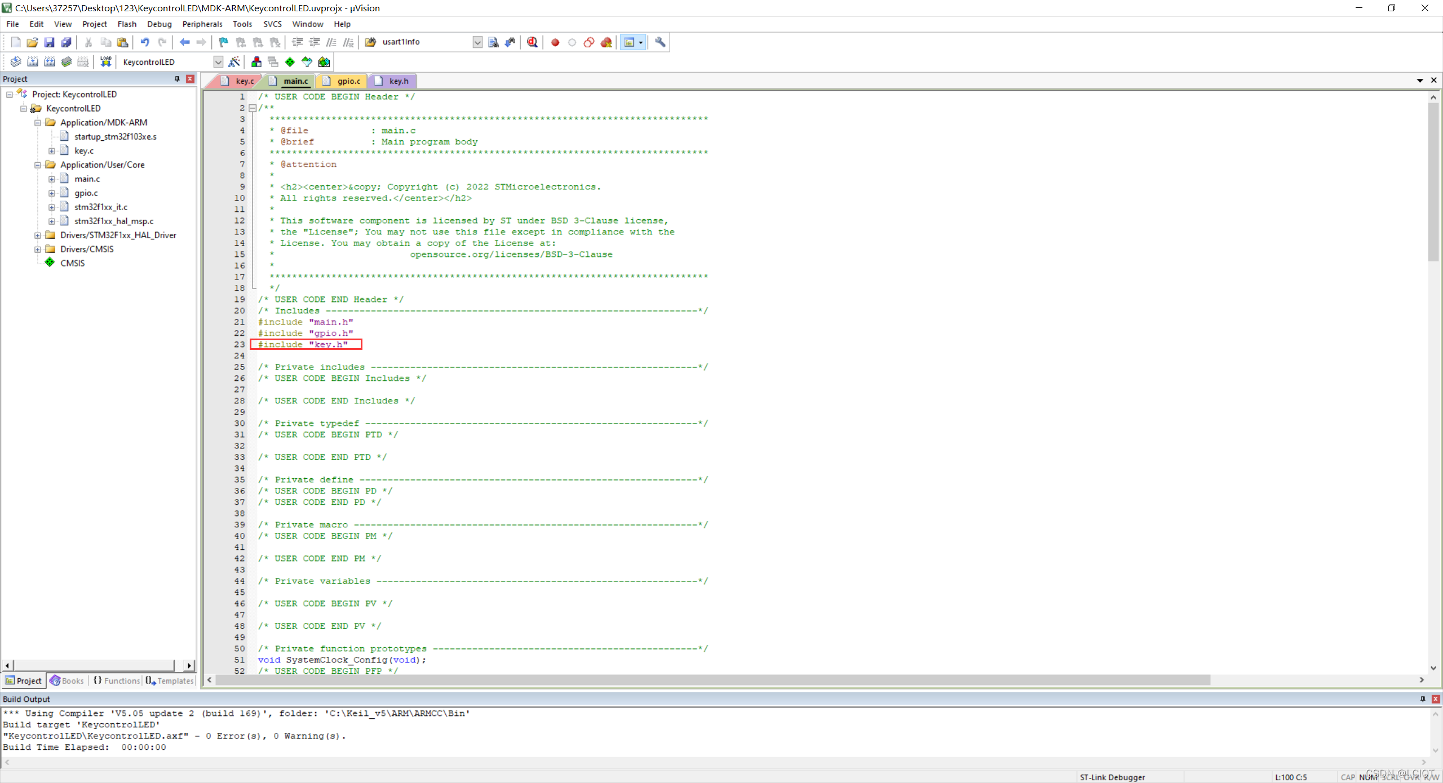Image resolution: width=1443 pixels, height=783 pixels.
Task: Click the Download (LOAD) to flash icon
Action: click(105, 62)
